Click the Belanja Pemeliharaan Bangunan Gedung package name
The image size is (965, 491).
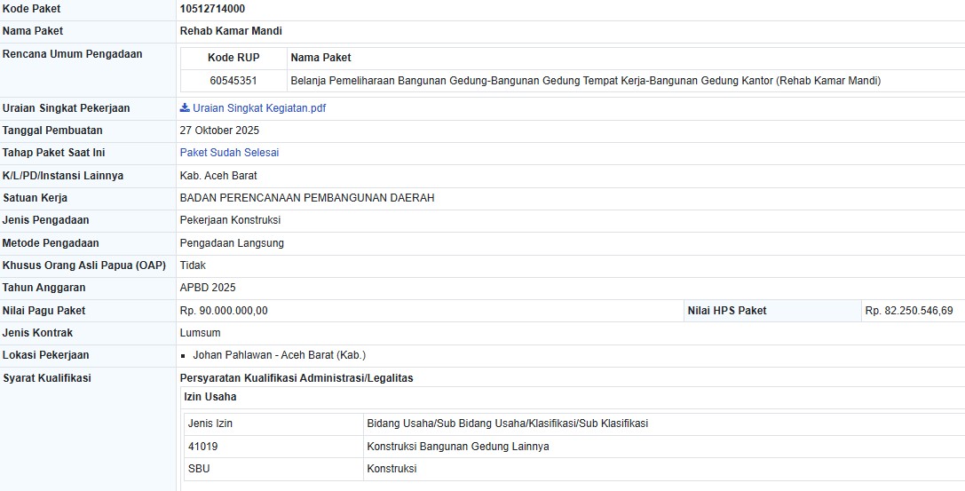point(585,81)
